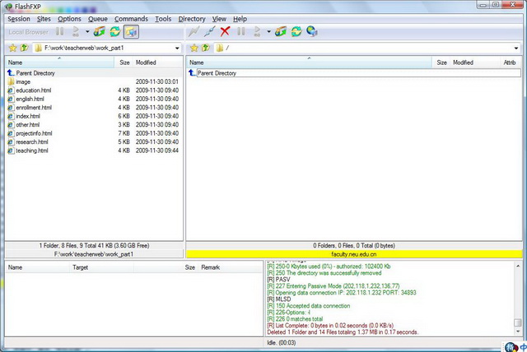
Task: Sort remote files by Modified column
Action: 474,63
